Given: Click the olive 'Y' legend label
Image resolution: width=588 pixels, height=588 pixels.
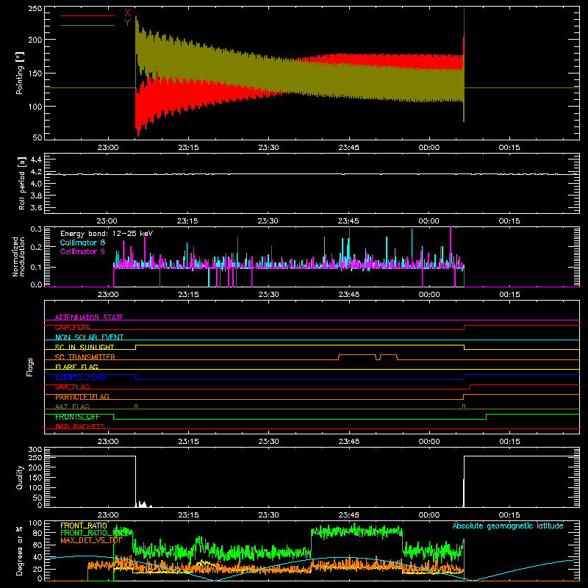Looking at the screenshot, I should [127, 23].
